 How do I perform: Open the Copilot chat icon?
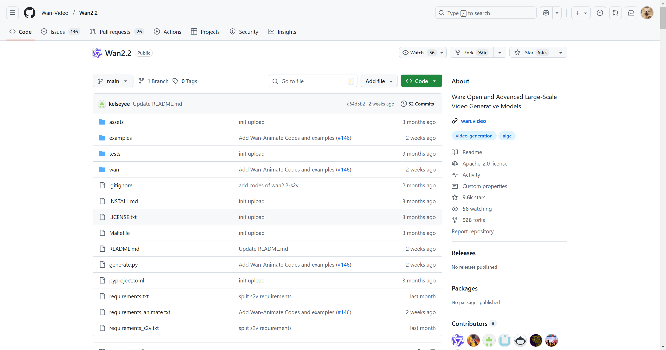pyautogui.click(x=546, y=13)
